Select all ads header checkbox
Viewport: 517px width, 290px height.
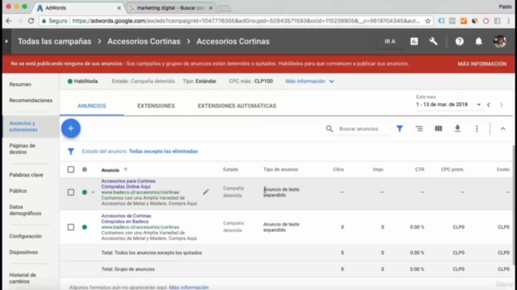(71, 170)
